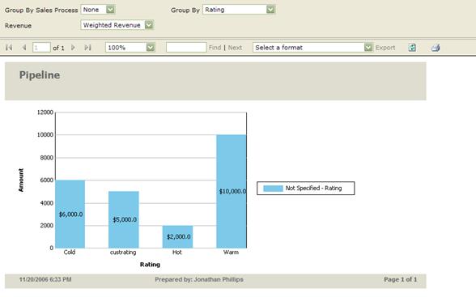Click the Hot bar in chart

177,237
